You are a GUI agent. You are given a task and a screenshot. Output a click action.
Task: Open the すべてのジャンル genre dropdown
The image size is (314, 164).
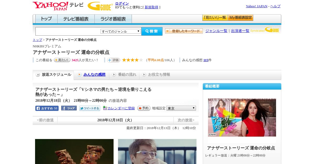pos(121,31)
